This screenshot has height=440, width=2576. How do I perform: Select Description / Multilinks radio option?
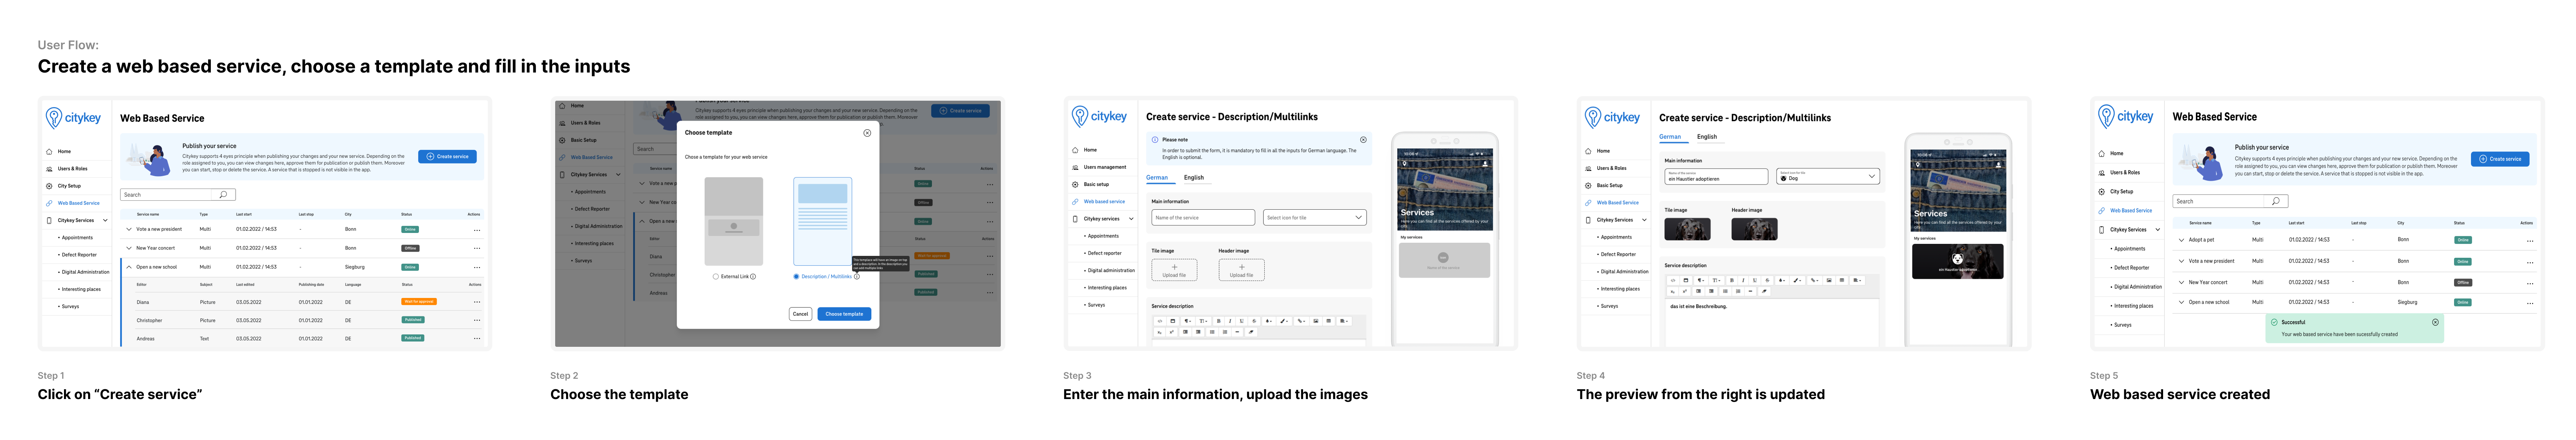click(796, 277)
